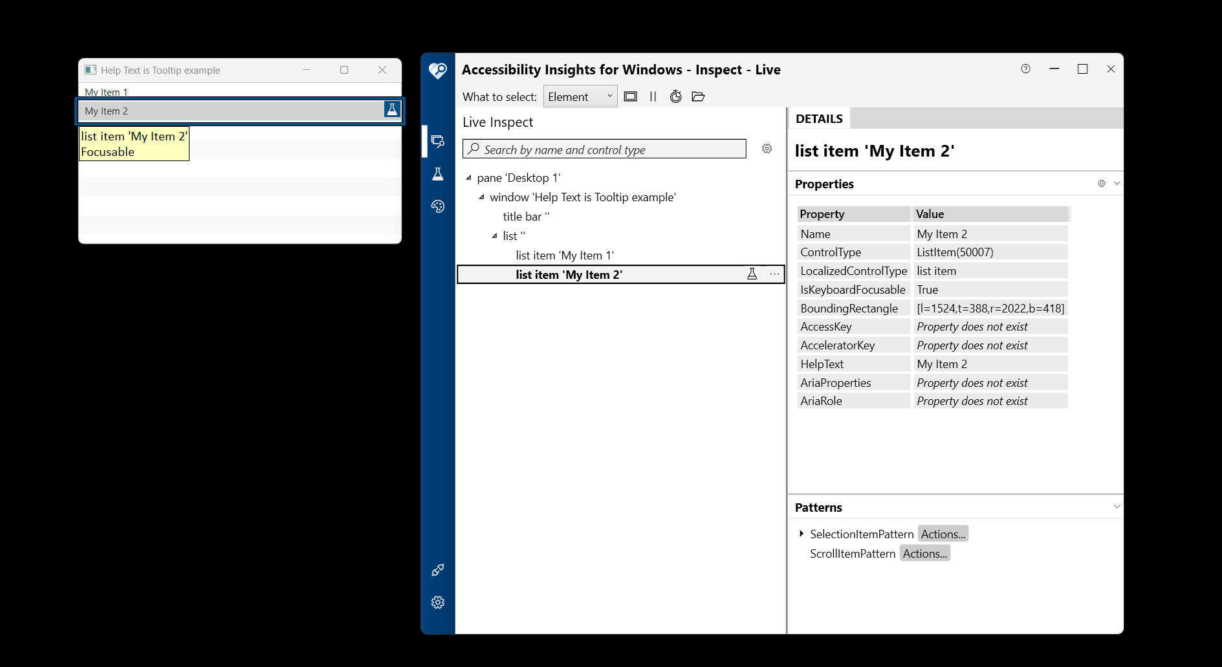
Task: Click the open file folder icon
Action: tap(698, 96)
